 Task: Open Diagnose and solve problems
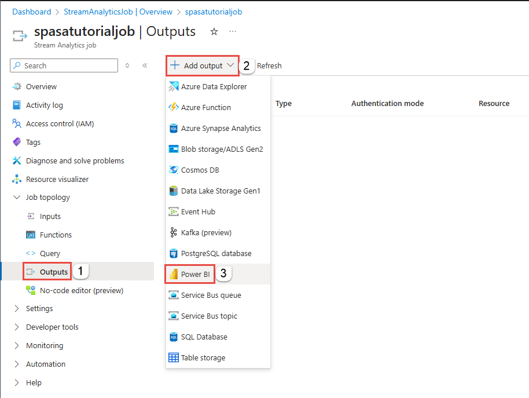(75, 160)
